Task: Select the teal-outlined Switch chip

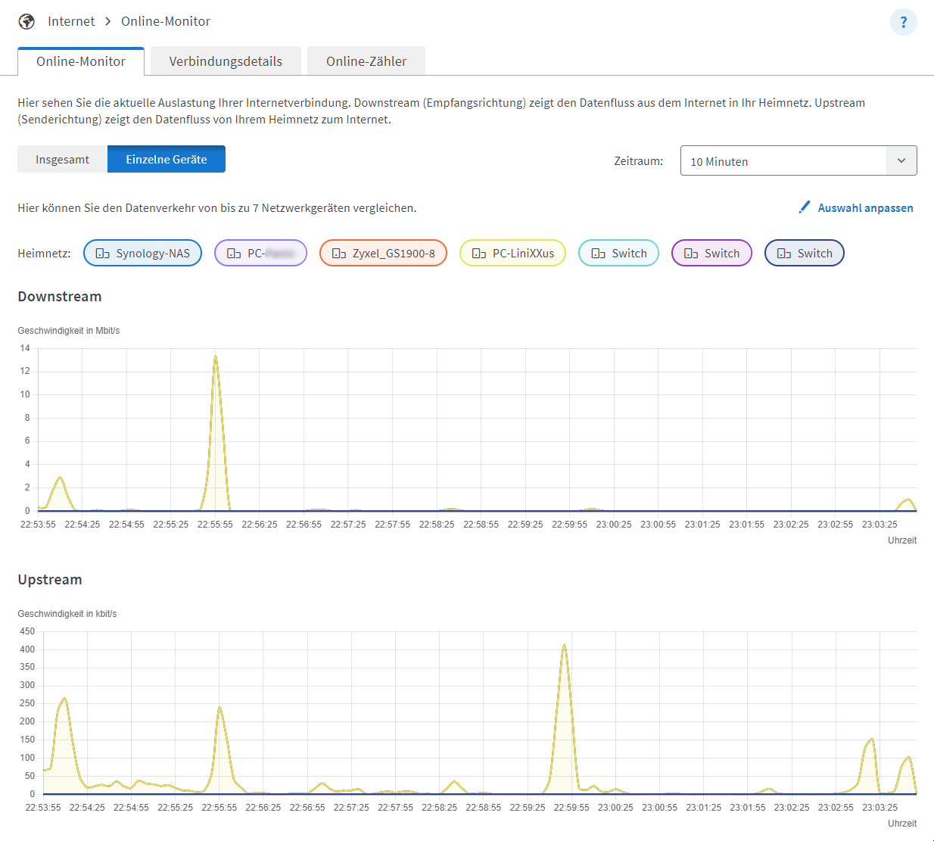Action: (618, 253)
